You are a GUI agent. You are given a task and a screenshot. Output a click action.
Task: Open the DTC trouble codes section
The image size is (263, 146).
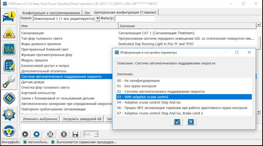[9, 33]
